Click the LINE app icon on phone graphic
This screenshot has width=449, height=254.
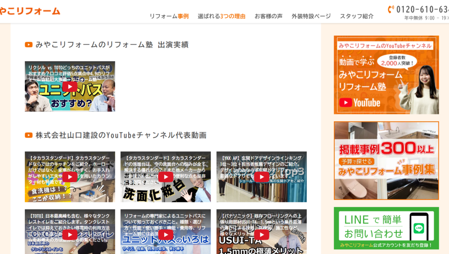point(419,228)
